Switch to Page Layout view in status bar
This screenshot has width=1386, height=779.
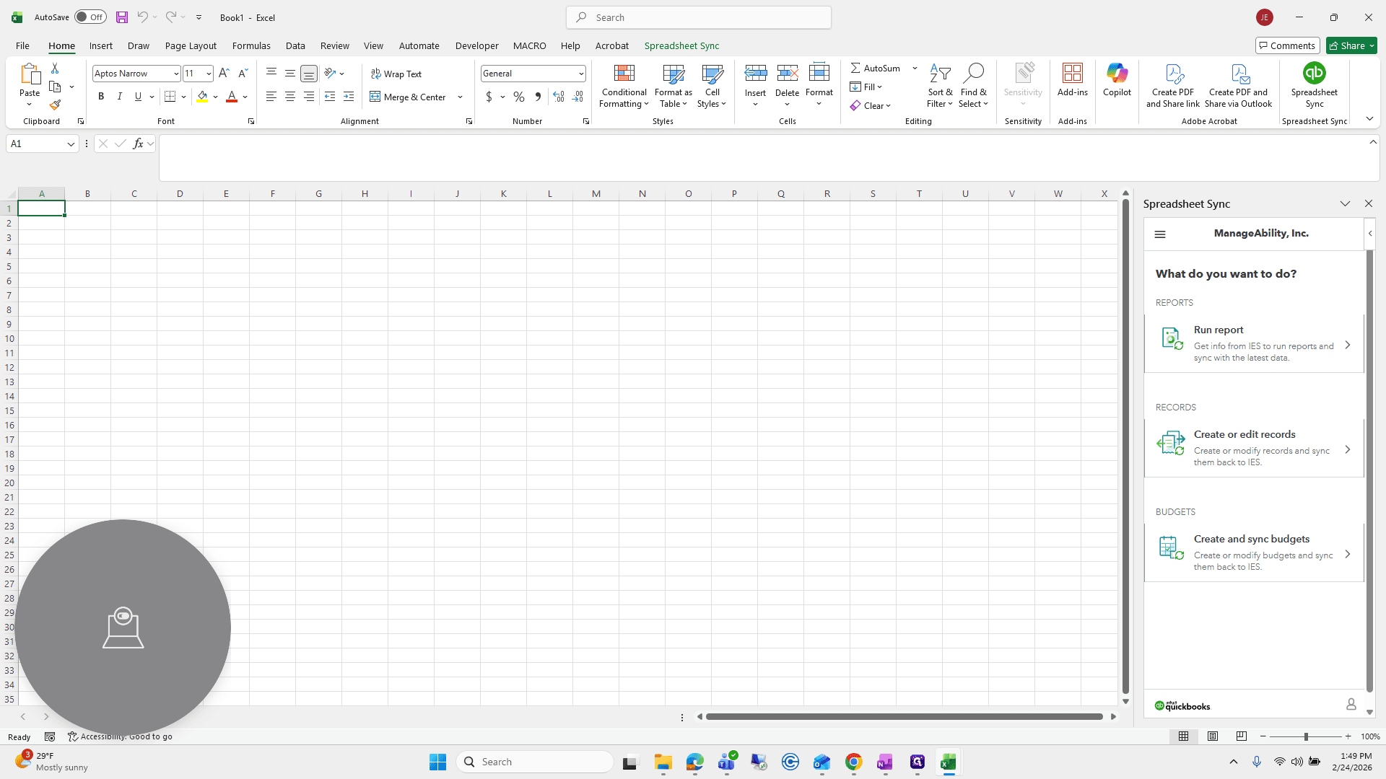coord(1212,736)
